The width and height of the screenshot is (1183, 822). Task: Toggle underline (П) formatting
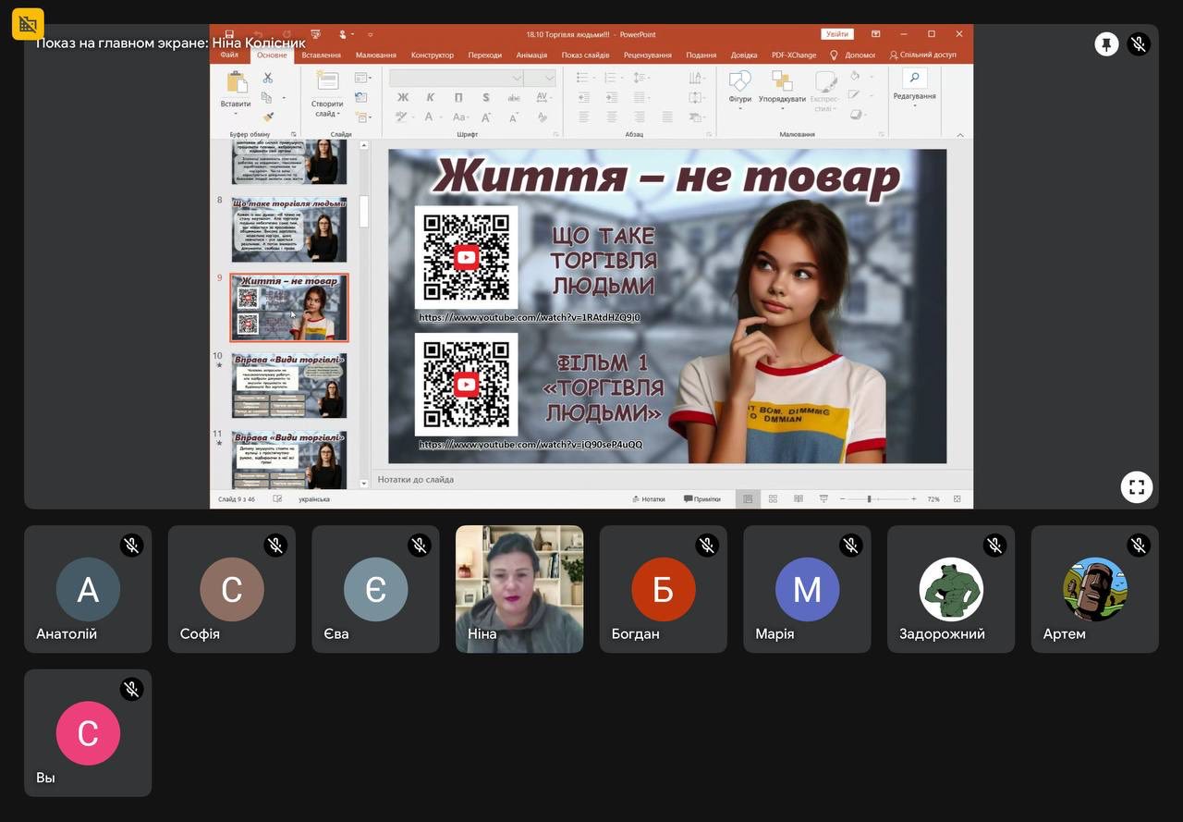(x=458, y=97)
